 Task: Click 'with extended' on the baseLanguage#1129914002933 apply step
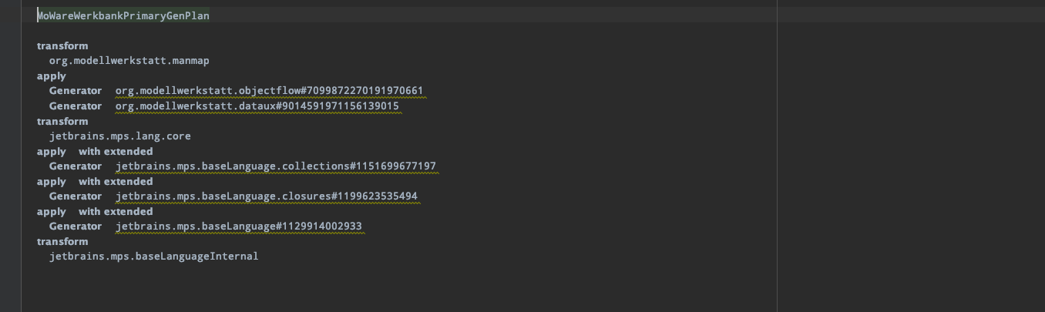pos(116,212)
